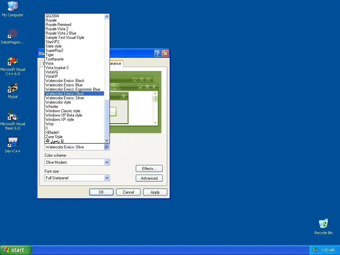The width and height of the screenshot is (340, 255).
Task: Collapse the Watercolor Emico: Olive style dropdown
Action: [107, 147]
